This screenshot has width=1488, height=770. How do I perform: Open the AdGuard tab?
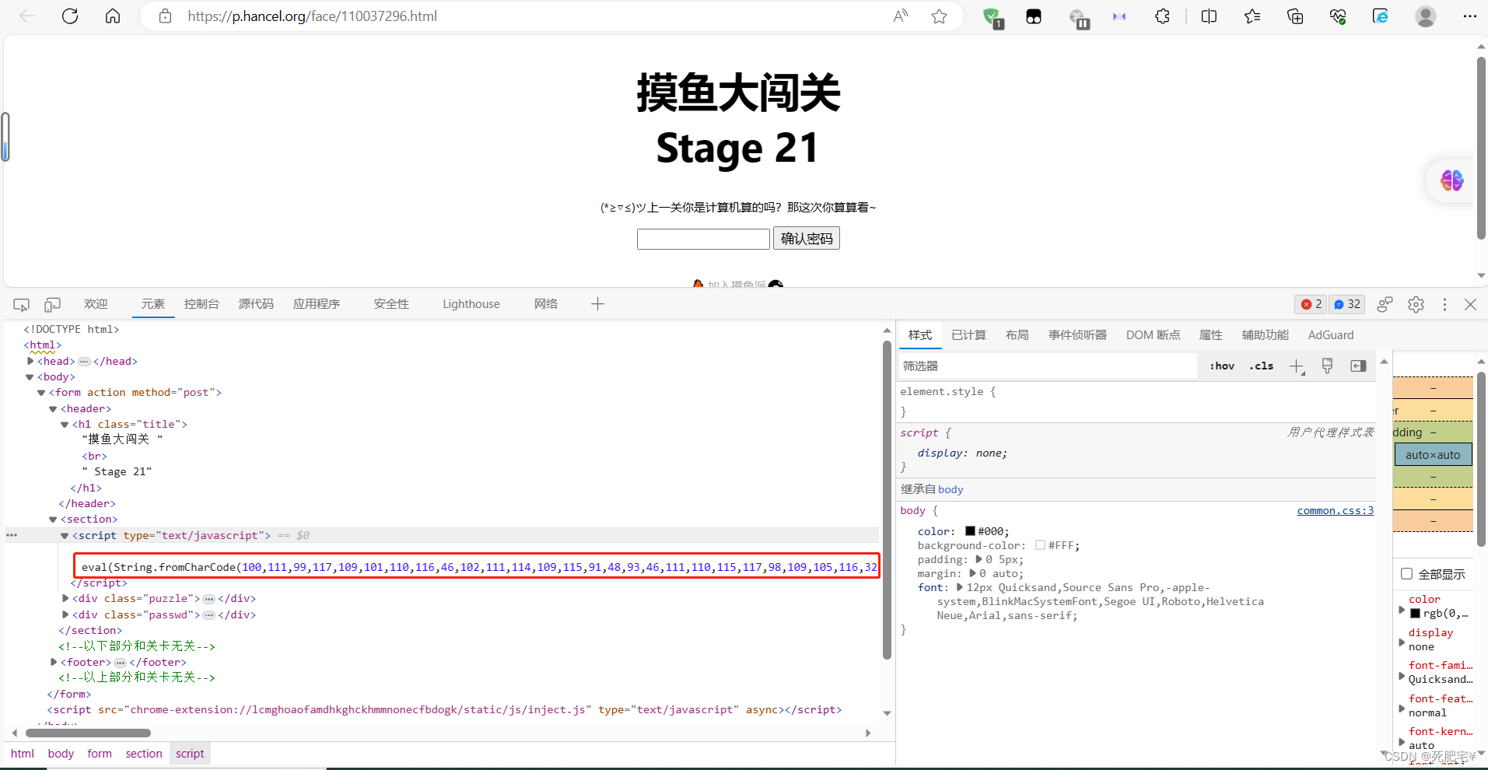tap(1331, 335)
